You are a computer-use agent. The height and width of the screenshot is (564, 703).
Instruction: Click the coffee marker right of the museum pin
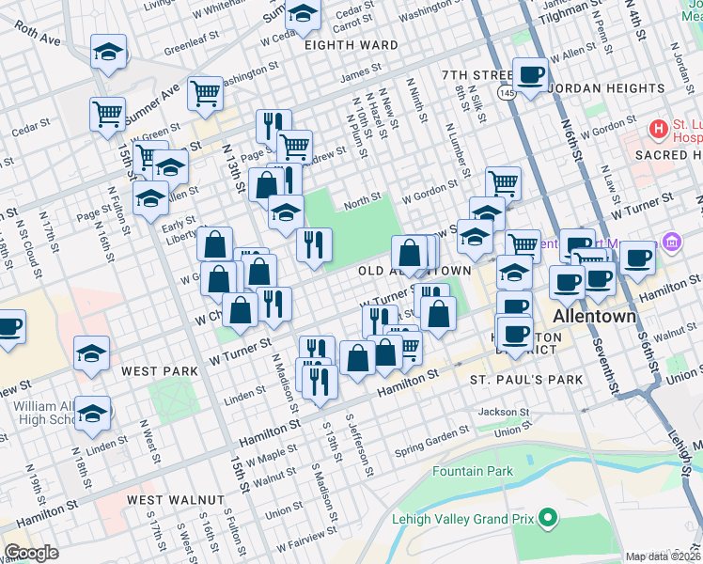[x=637, y=259]
